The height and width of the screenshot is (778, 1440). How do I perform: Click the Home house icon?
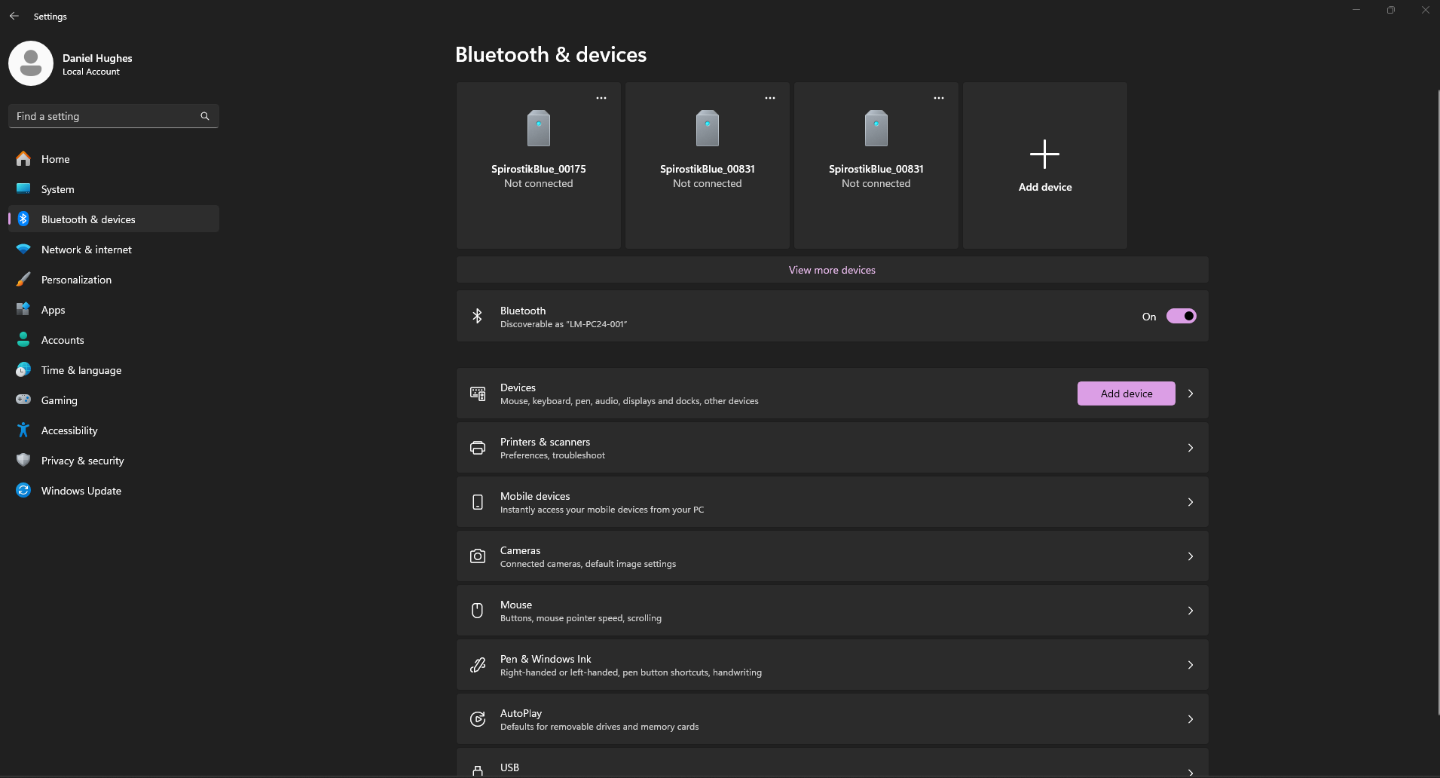[x=23, y=158]
